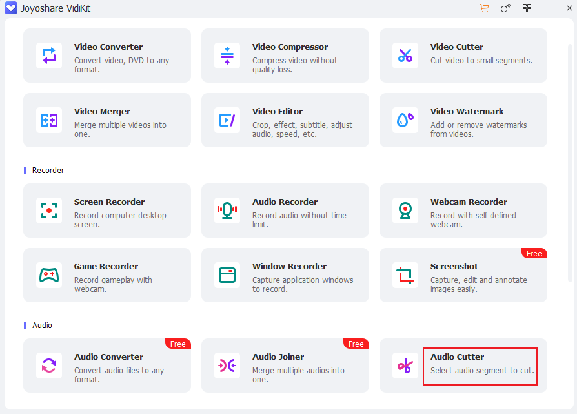Viewport: 577px width, 414px height.
Task: Close the VidiKit window
Action: 569,8
